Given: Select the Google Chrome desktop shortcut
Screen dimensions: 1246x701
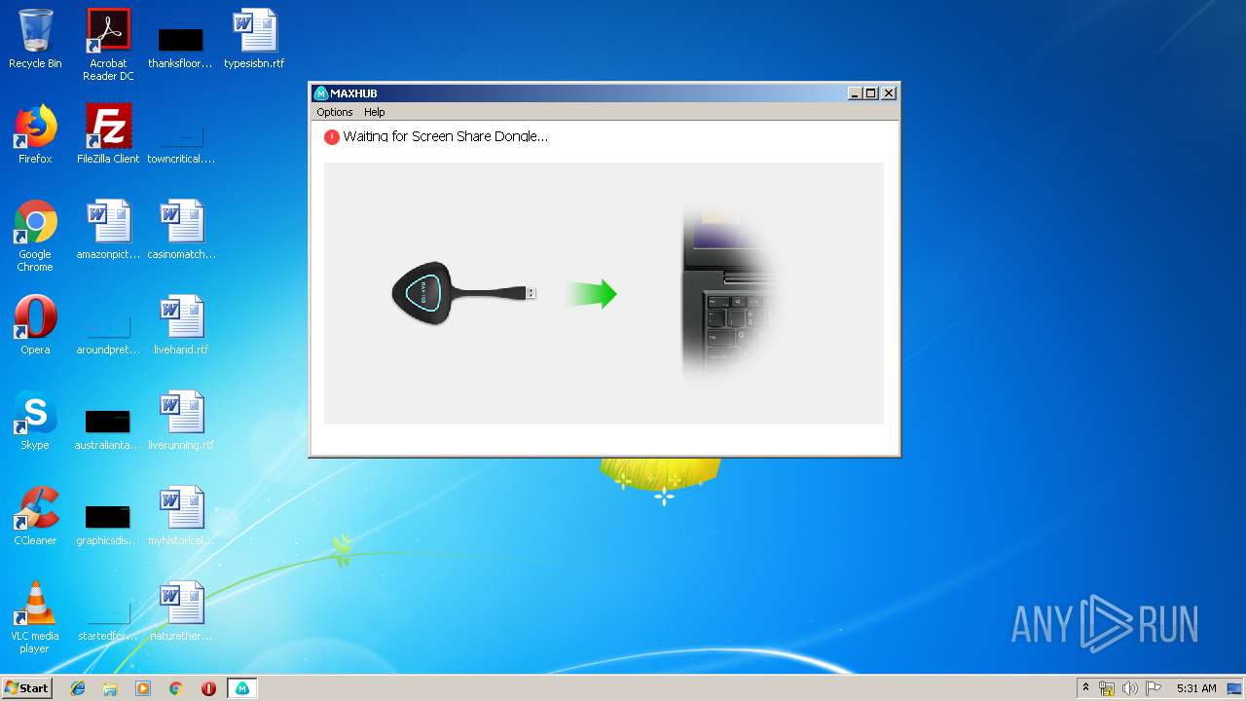Looking at the screenshot, I should (35, 236).
